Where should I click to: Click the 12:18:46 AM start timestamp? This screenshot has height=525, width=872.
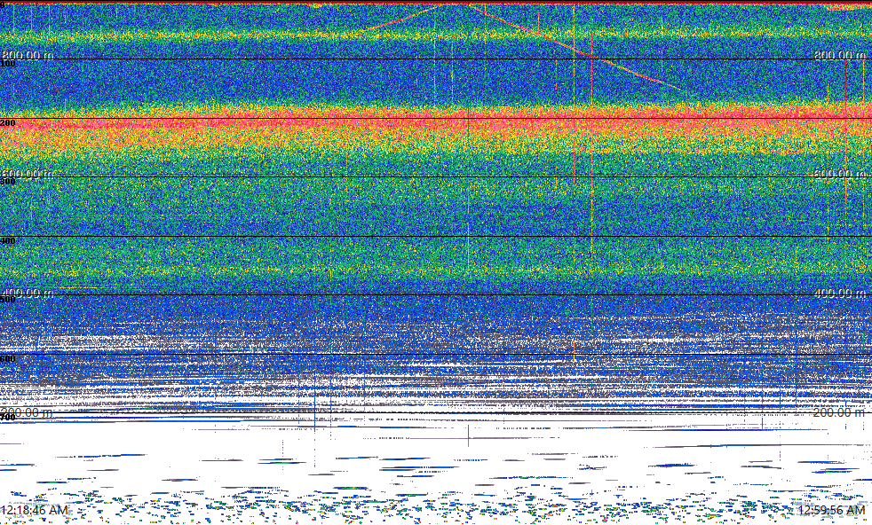[x=34, y=510]
